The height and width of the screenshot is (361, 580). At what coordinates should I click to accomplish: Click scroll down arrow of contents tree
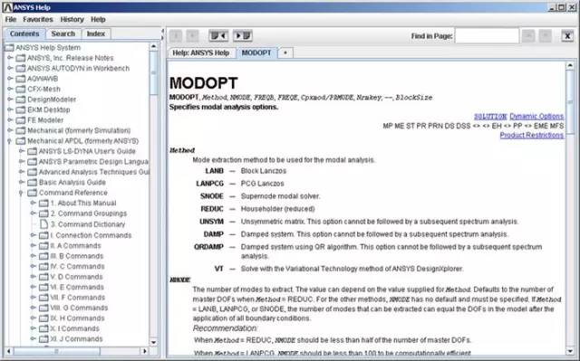(153, 342)
